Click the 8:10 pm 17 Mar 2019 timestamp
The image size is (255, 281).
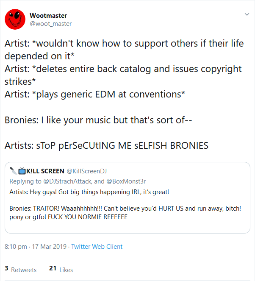point(36,247)
